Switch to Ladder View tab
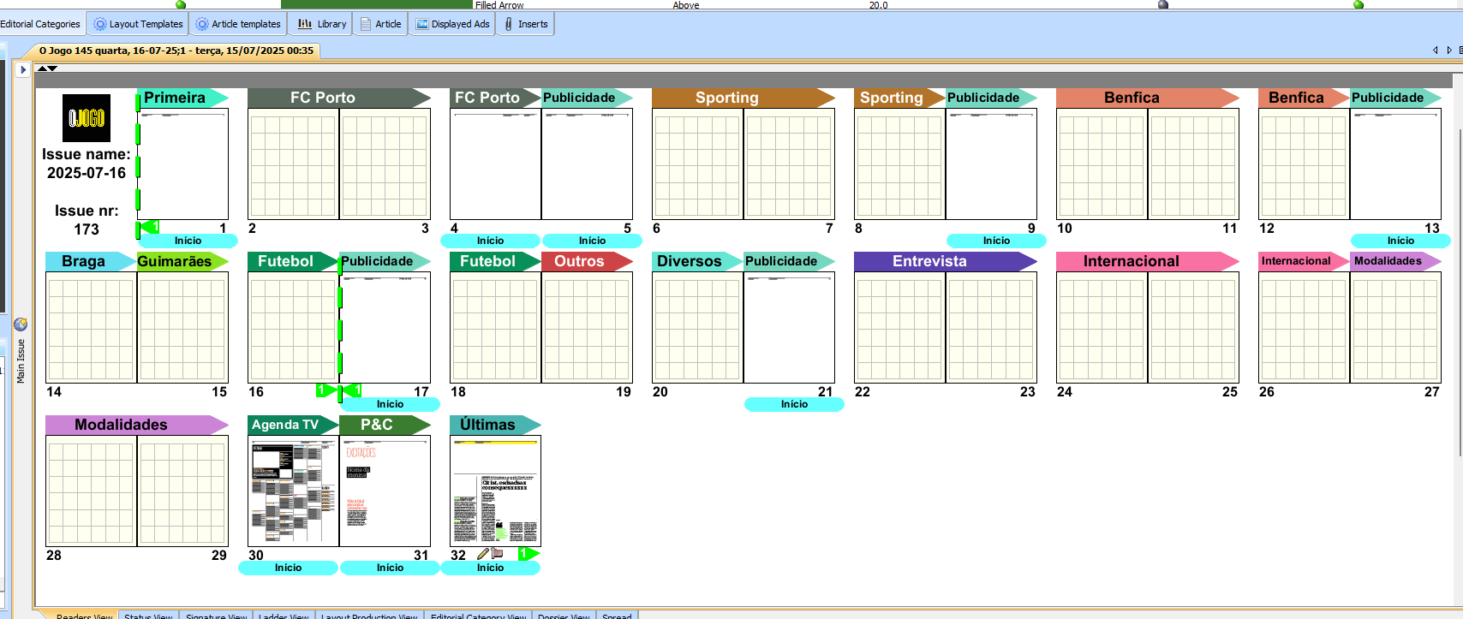Image resolution: width=1463 pixels, height=619 pixels. pyautogui.click(x=284, y=615)
